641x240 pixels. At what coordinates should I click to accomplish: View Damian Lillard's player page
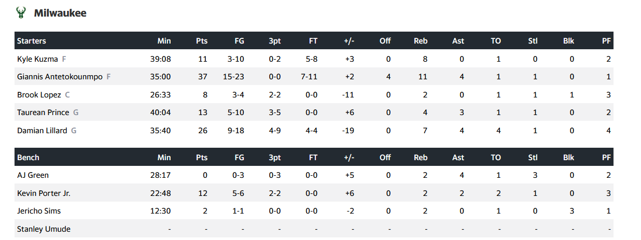42,131
